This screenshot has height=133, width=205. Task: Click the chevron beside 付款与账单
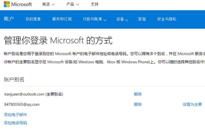tap(105, 20)
